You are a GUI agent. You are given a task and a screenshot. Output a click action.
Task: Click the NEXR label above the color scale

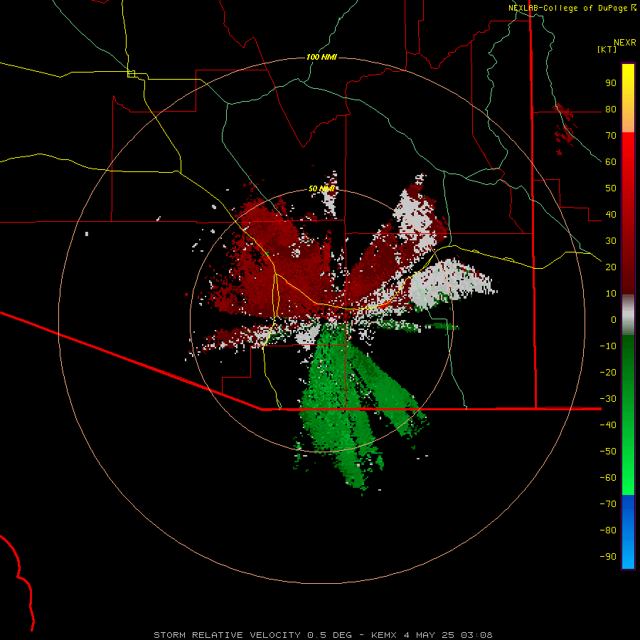pos(624,43)
